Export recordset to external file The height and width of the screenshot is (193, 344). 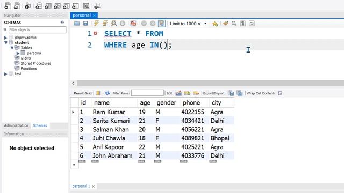231,93
